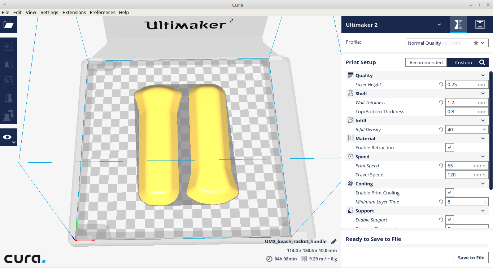Open the view mode eye menu

tap(8, 137)
